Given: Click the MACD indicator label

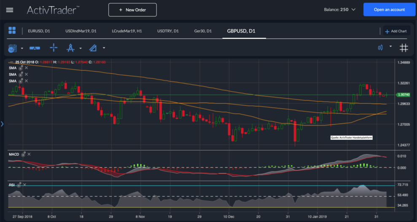Looking at the screenshot, I should pos(14,154).
